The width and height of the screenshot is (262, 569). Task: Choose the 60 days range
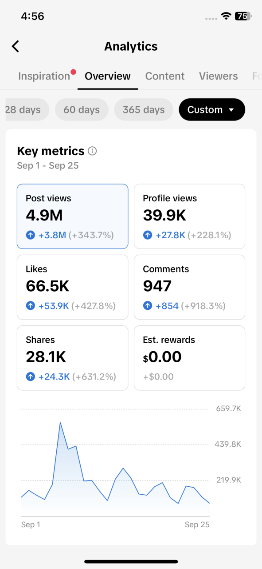pos(82,109)
